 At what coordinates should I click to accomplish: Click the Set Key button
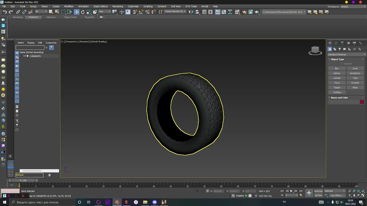pyautogui.click(x=318, y=195)
